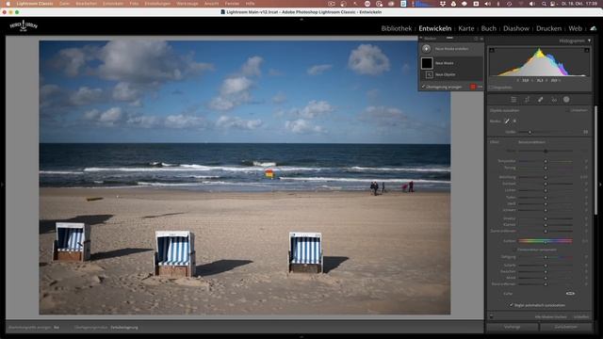Image resolution: width=603 pixels, height=339 pixels.
Task: Click the Belichtung slider handle
Action: [x=546, y=177]
